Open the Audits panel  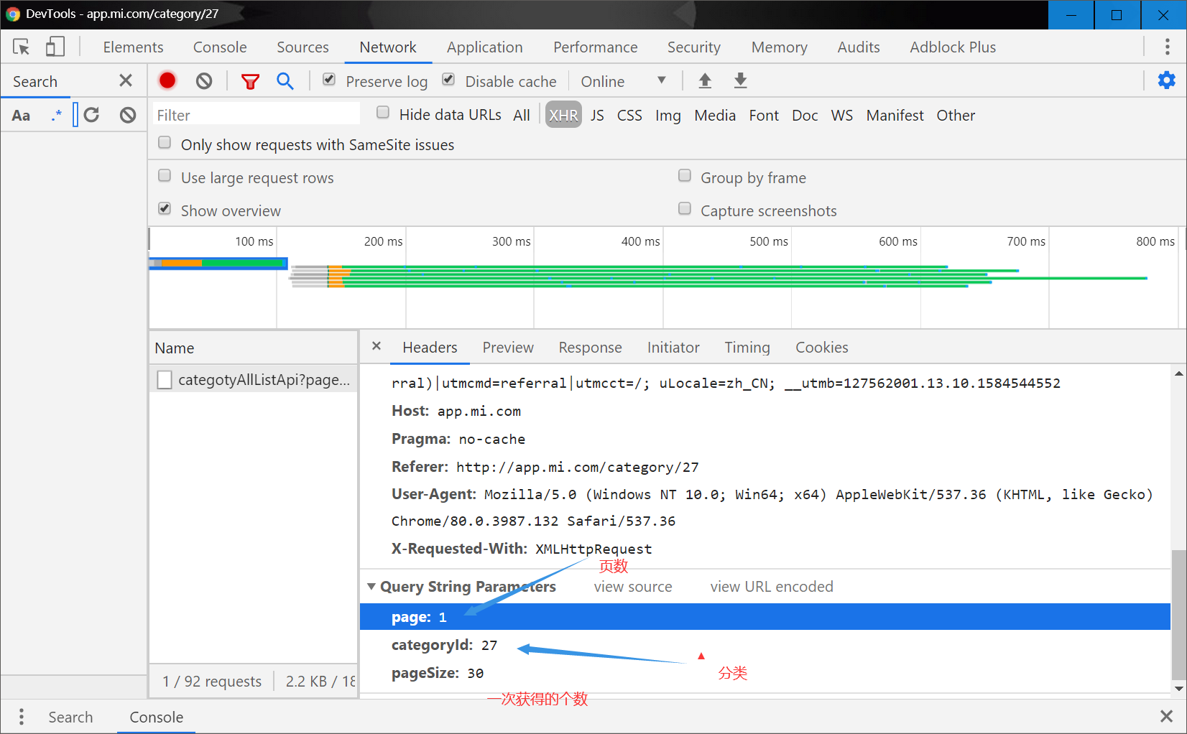point(859,47)
